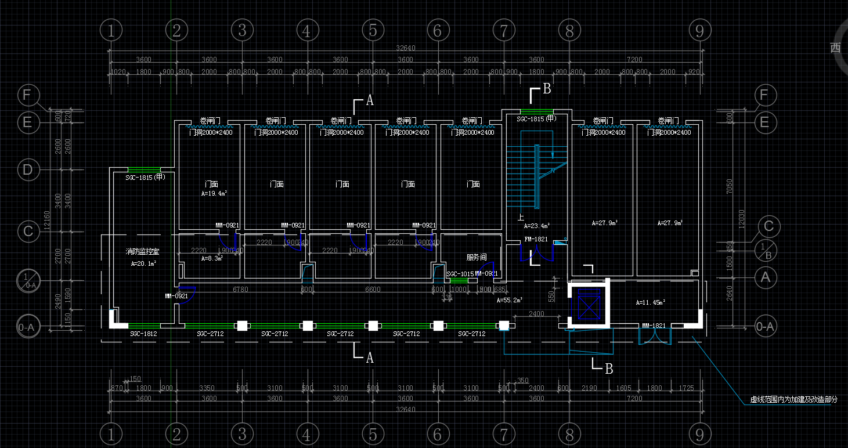Click the top dimension text 1020
This screenshot has width=848, height=448.
[118, 71]
